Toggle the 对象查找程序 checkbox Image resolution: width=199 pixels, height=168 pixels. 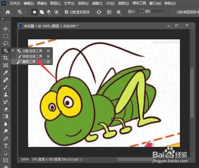pos(66,12)
